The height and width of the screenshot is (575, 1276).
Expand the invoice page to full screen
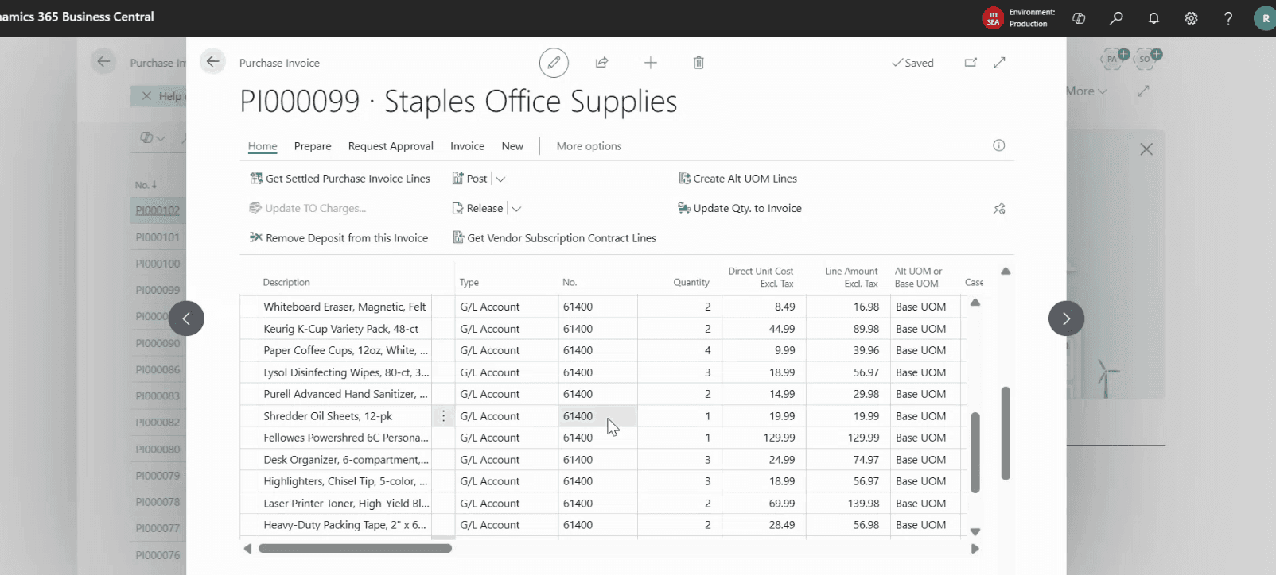(x=1000, y=63)
